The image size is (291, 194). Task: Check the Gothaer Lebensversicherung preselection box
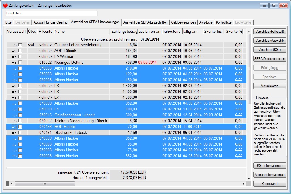[20, 45]
